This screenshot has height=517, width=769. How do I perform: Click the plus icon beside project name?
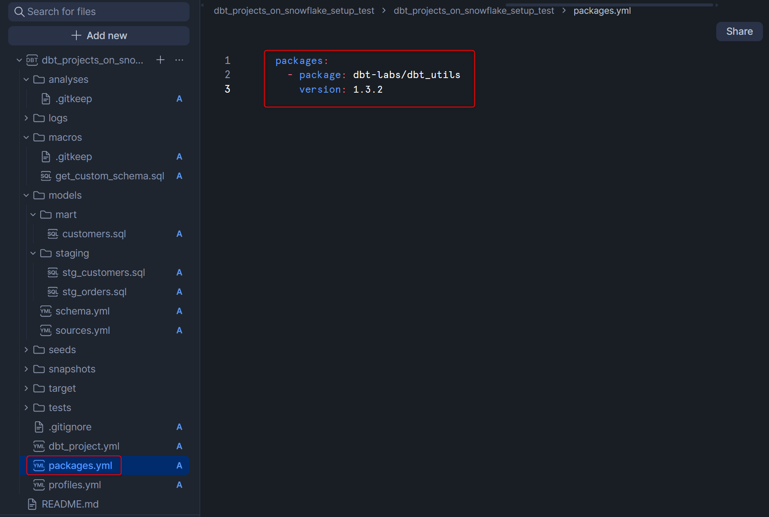click(160, 60)
